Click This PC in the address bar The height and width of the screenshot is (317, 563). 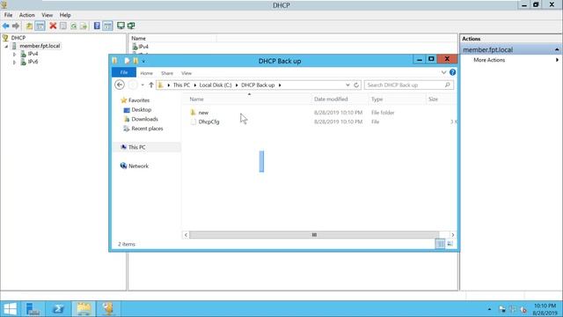click(181, 85)
